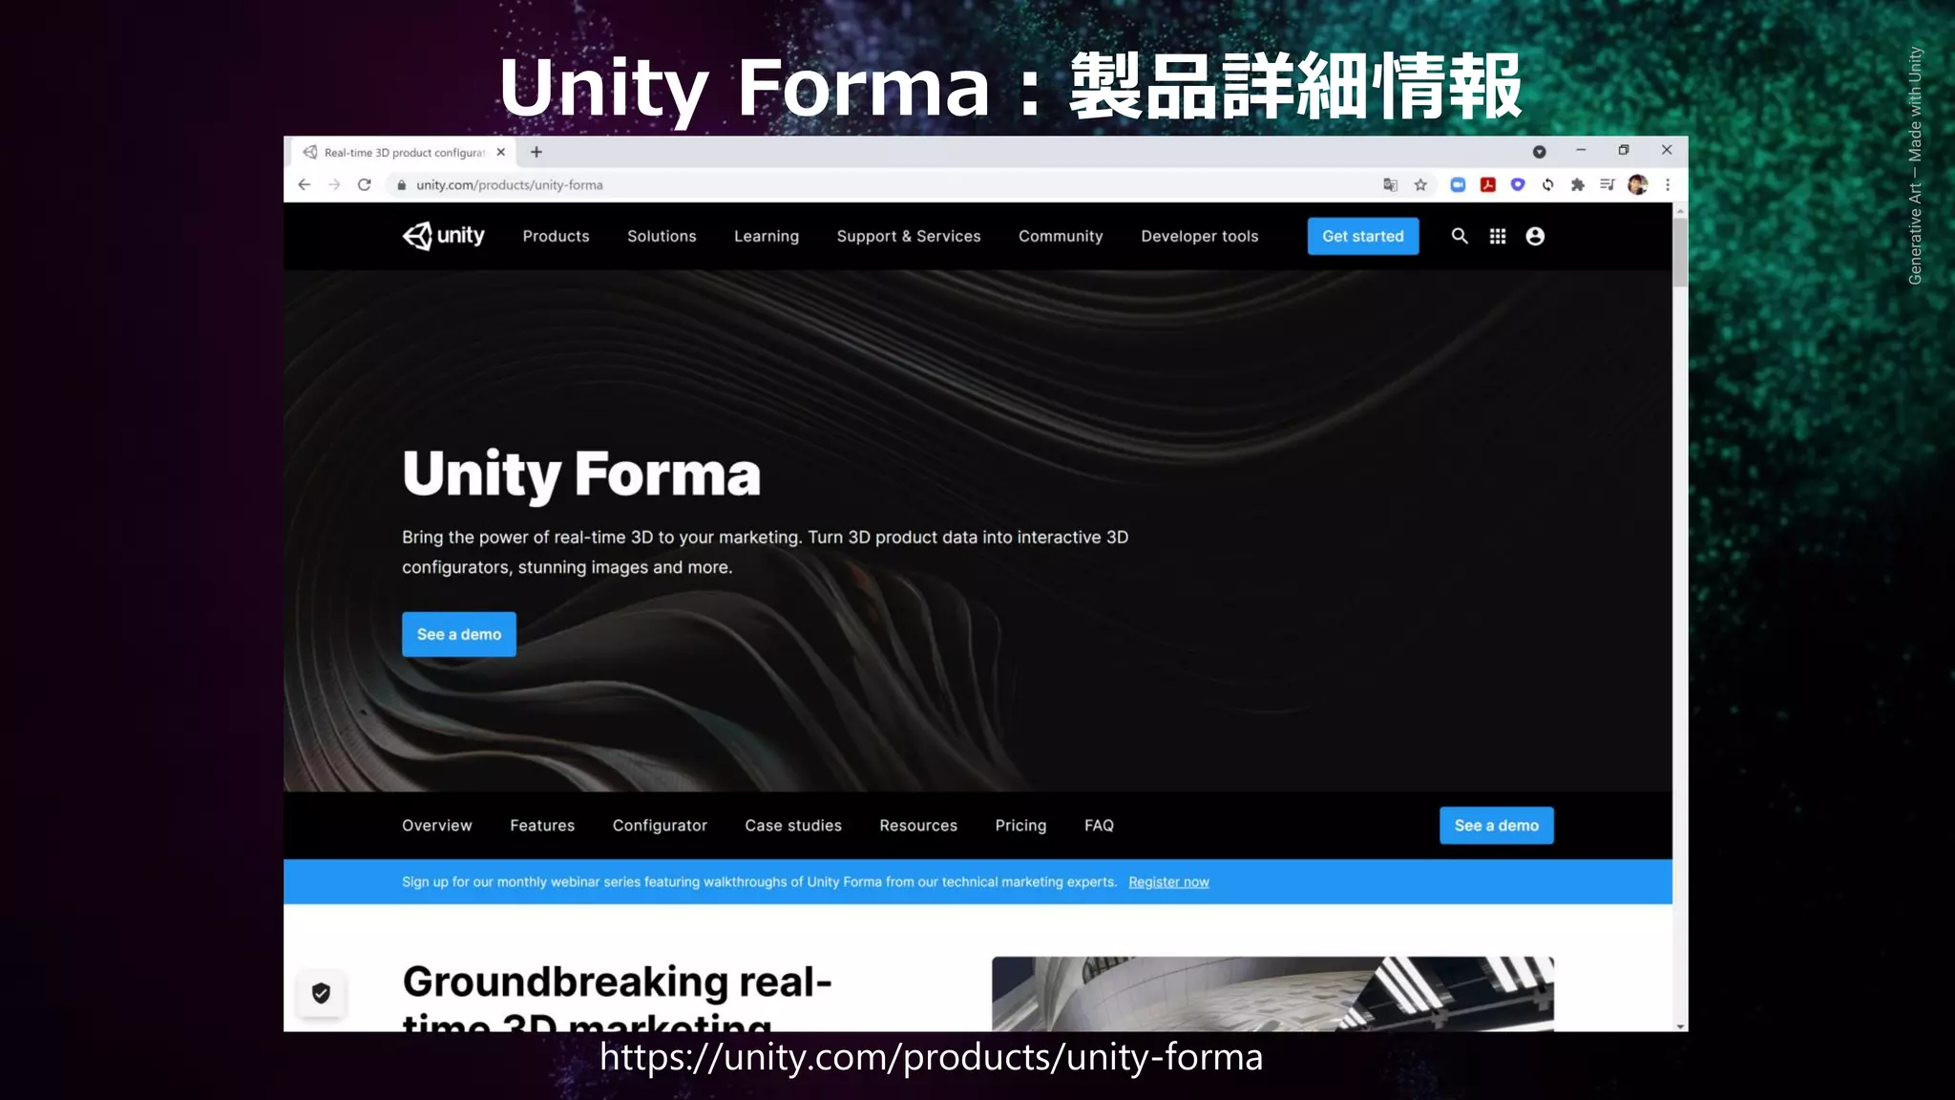This screenshot has width=1955, height=1100.
Task: Open the Community menu
Action: pyautogui.click(x=1061, y=236)
